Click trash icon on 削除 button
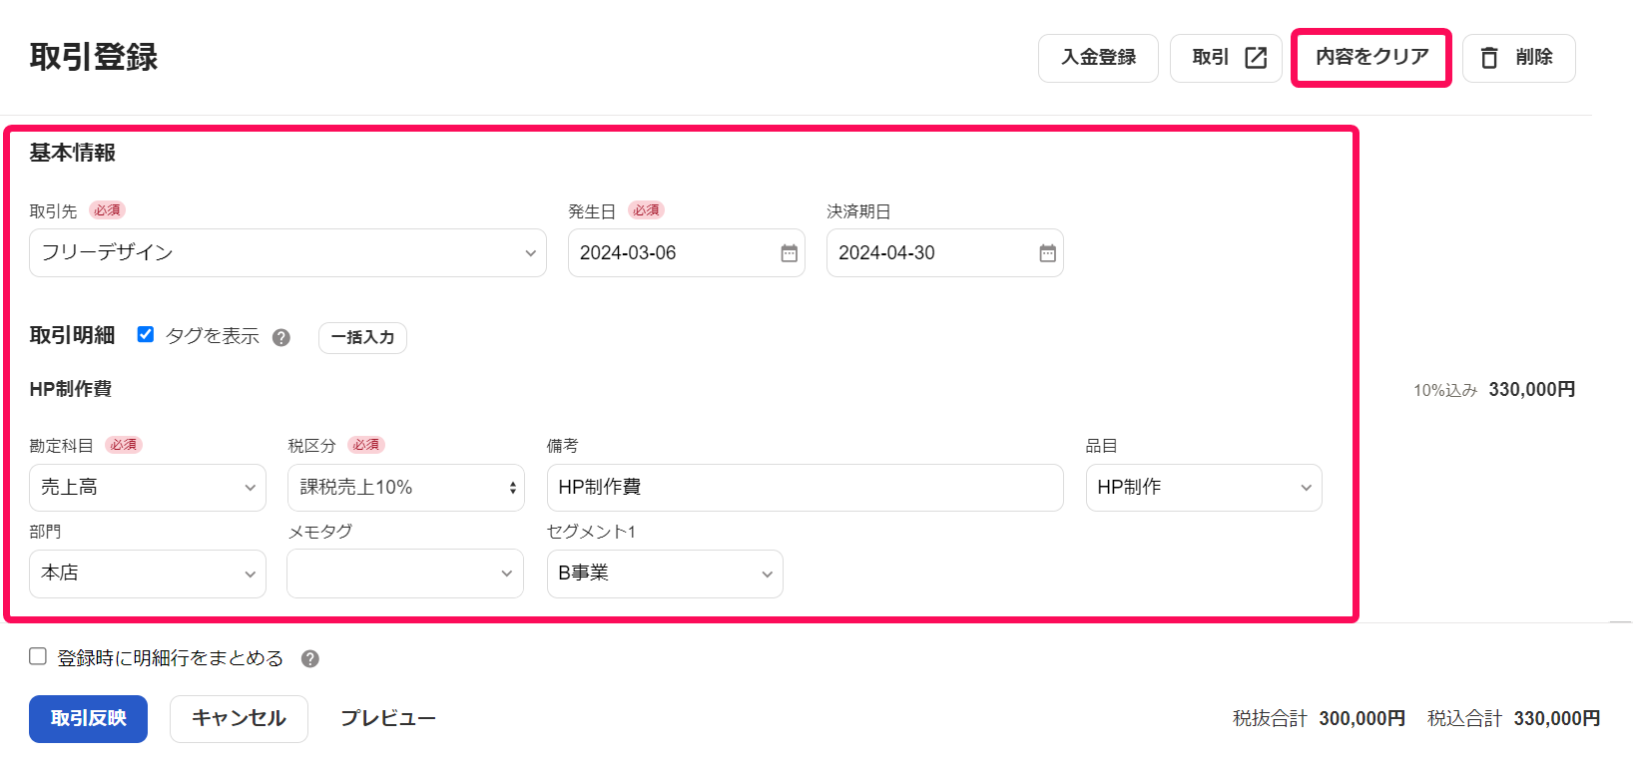Image resolution: width=1633 pixels, height=764 pixels. pos(1489,58)
